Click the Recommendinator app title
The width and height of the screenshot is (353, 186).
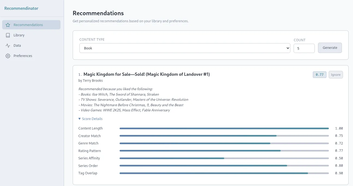click(21, 8)
